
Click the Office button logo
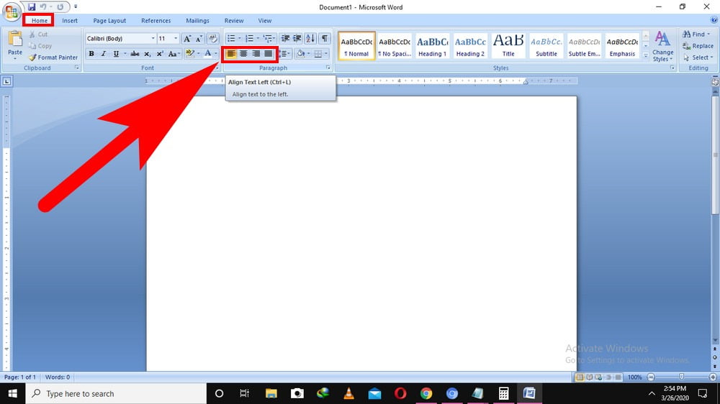(x=11, y=11)
